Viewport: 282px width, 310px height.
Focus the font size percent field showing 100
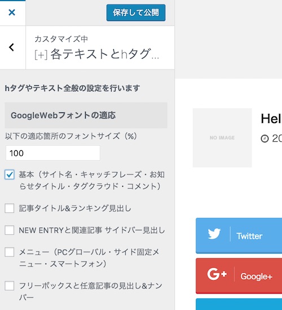pos(53,153)
